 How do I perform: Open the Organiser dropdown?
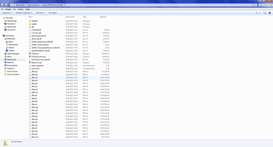tap(7, 13)
